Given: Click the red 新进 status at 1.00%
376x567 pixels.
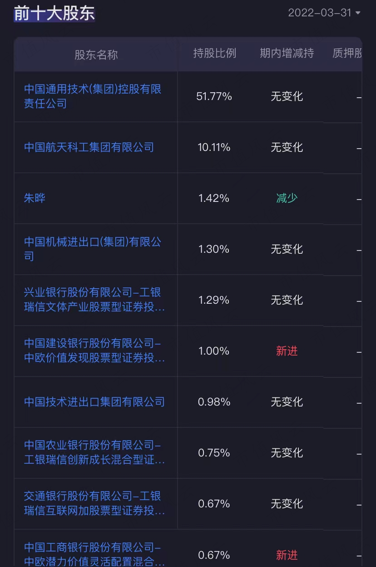Looking at the screenshot, I should [287, 351].
